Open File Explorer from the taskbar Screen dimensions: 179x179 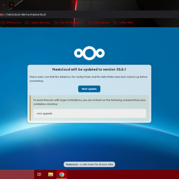50,174
